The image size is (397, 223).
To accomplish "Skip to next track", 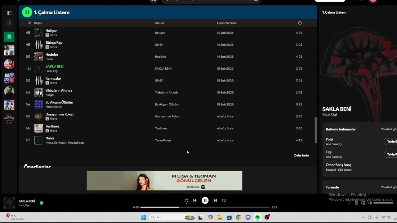I will 215,200.
